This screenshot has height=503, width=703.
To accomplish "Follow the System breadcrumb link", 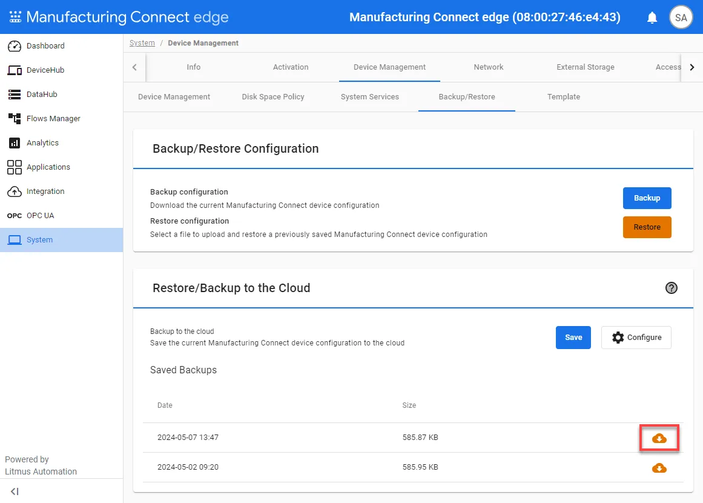I will (142, 43).
